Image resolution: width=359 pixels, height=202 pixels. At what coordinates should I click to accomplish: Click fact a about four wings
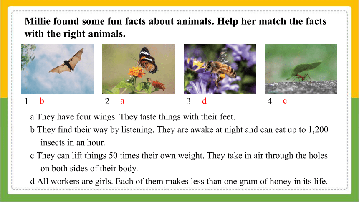pyautogui.click(x=133, y=117)
